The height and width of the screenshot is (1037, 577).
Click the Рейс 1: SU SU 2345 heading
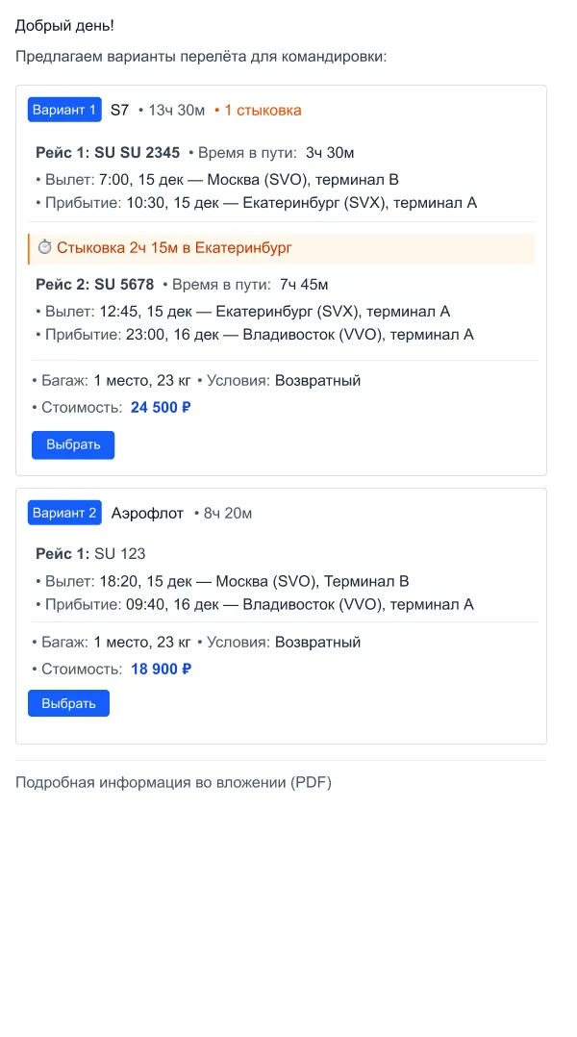(x=97, y=151)
